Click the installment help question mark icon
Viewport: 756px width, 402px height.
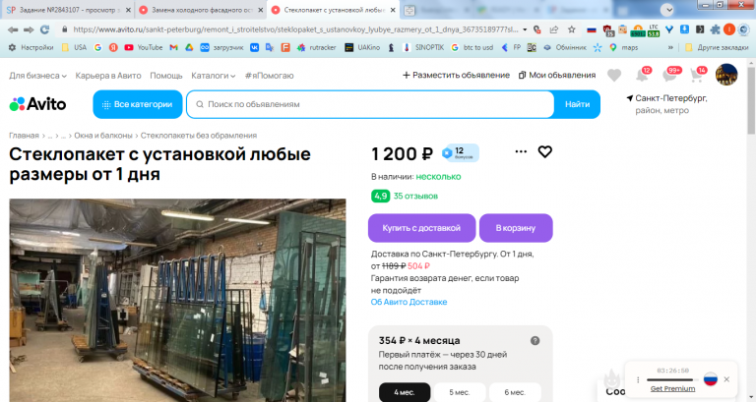(x=535, y=340)
